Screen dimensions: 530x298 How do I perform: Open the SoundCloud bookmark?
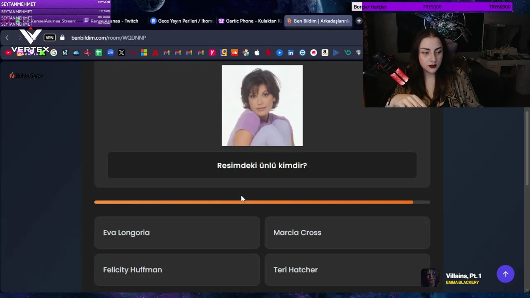235,53
